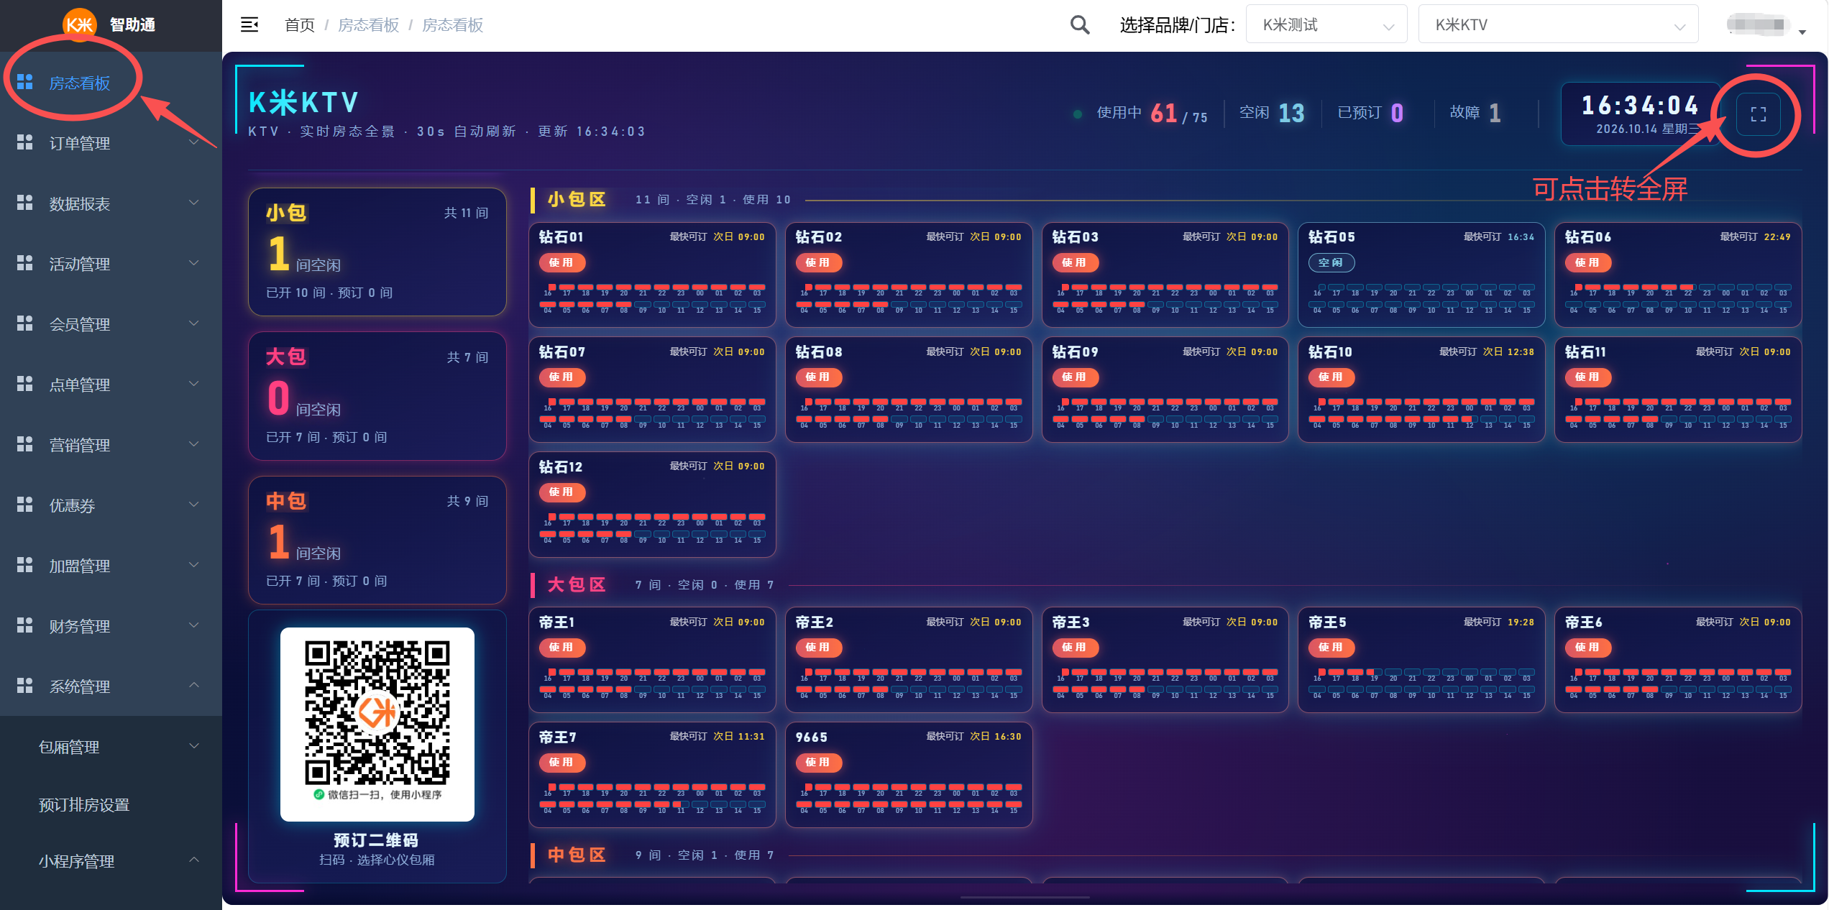Viewport: 1829px width, 910px height.
Task: Click the 故障 1 status counter
Action: pos(1475,113)
